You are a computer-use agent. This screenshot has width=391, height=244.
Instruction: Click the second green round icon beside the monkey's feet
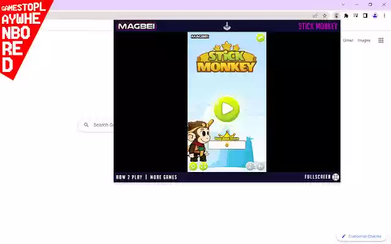[x=203, y=166]
